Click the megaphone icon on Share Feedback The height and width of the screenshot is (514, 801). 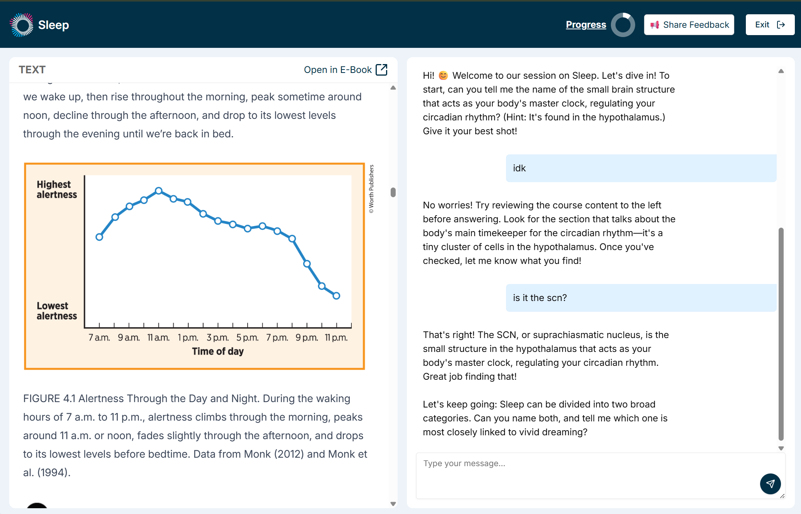pyautogui.click(x=655, y=24)
